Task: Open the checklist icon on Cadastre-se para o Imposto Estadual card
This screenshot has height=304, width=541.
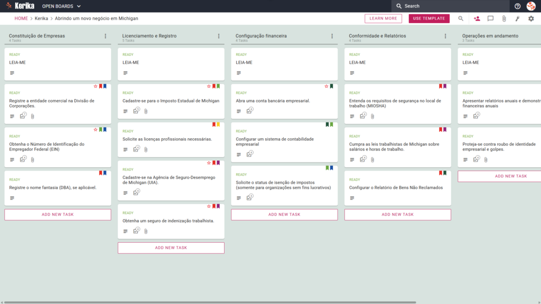Action: (136, 111)
